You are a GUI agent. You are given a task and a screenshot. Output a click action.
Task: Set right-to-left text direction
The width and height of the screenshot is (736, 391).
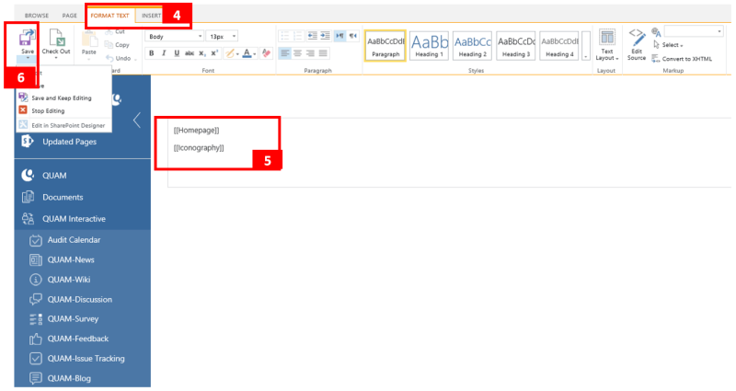coord(353,36)
